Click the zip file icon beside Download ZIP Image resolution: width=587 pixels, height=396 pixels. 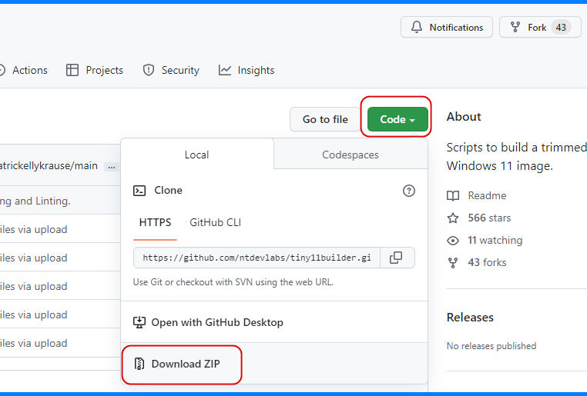tap(139, 364)
